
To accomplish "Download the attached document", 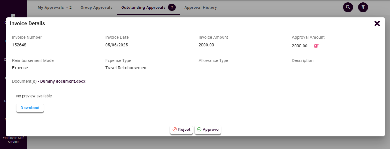I will point(30,108).
